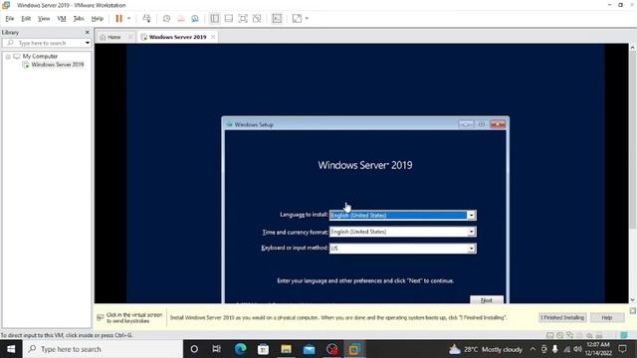Click the keyboard hint icon in install bar
The image size is (637, 358).
click(101, 317)
